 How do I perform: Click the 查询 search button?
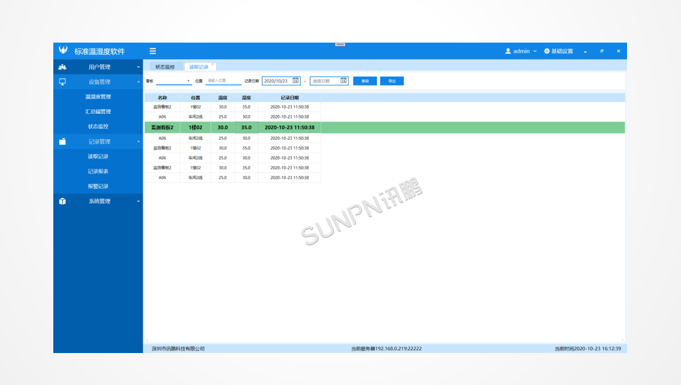click(x=364, y=81)
